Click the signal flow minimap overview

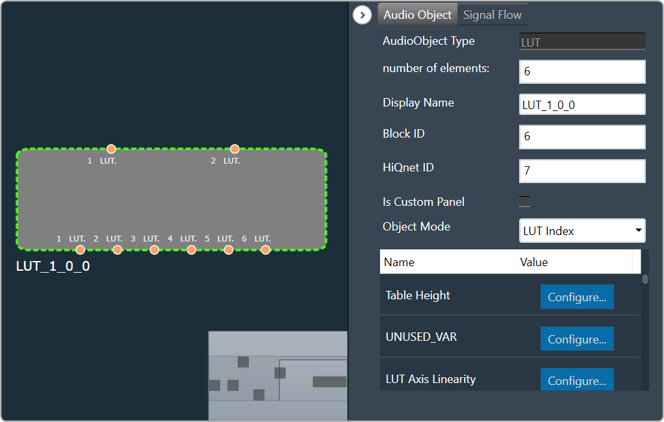click(278, 375)
